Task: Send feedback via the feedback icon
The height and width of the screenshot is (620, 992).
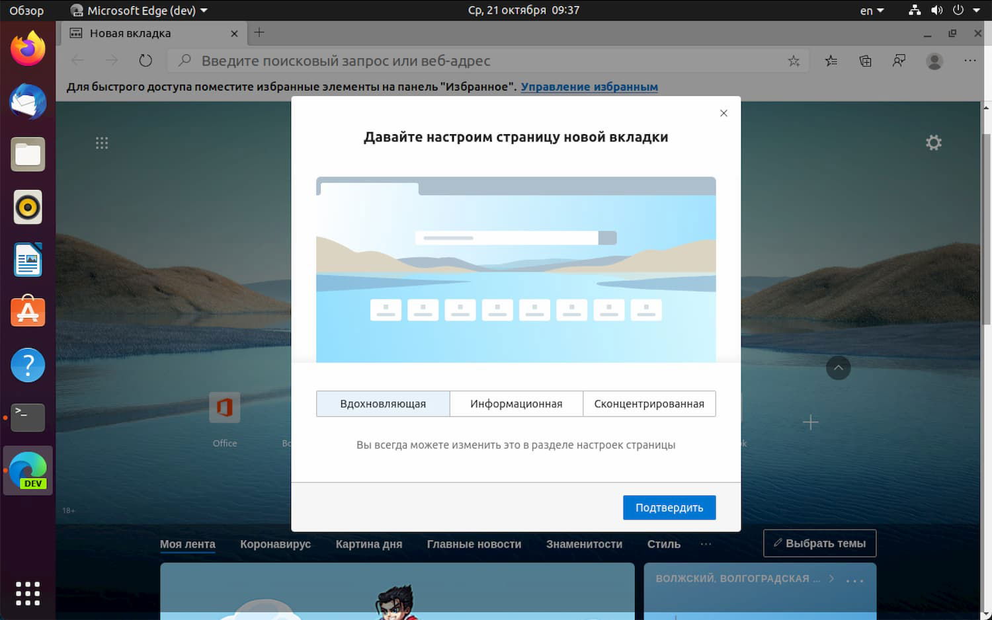Action: pos(899,60)
